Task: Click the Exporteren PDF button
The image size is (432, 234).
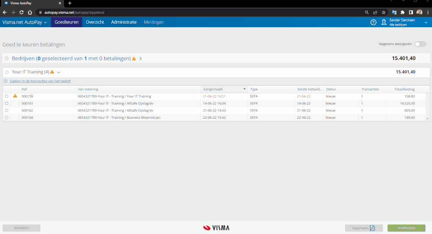Action: (364, 228)
